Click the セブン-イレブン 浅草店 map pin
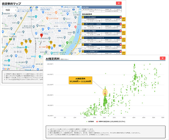 [x=48, y=28]
